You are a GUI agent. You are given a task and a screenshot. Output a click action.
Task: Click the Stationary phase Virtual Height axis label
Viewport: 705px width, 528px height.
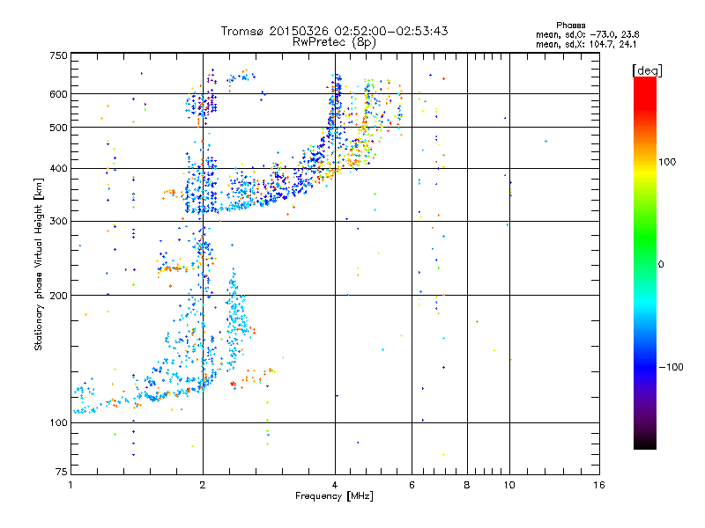39,264
